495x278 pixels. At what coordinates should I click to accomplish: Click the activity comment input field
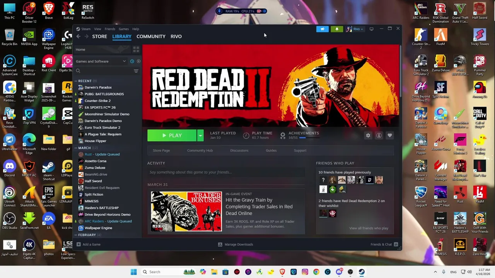tap(226, 172)
